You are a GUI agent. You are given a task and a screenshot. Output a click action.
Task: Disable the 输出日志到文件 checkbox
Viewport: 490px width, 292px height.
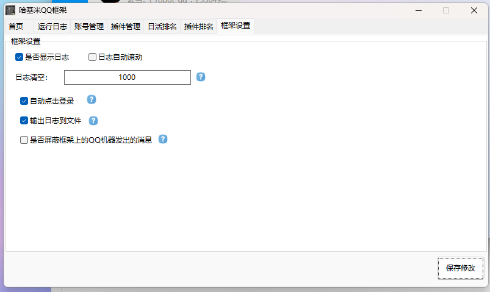click(24, 121)
